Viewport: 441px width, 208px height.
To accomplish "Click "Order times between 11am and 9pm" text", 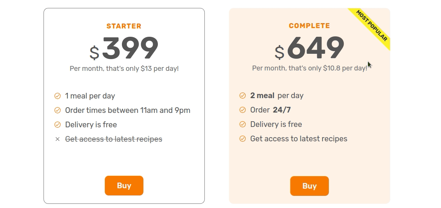I will pyautogui.click(x=128, y=110).
